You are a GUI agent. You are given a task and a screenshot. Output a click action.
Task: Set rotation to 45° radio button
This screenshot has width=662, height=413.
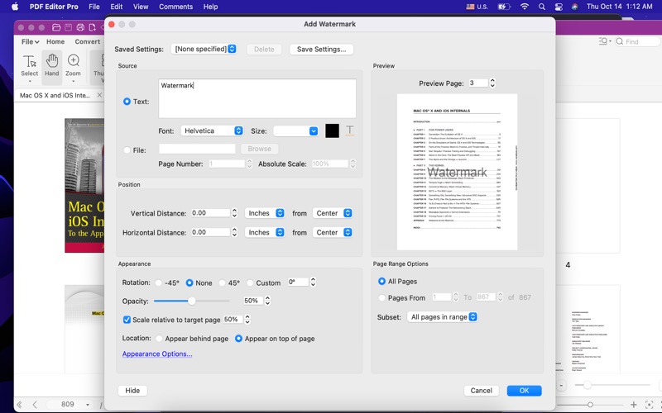222,282
